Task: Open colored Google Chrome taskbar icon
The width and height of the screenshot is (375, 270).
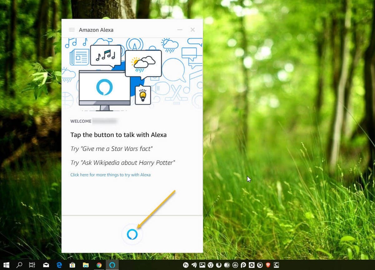Action: pos(99,265)
